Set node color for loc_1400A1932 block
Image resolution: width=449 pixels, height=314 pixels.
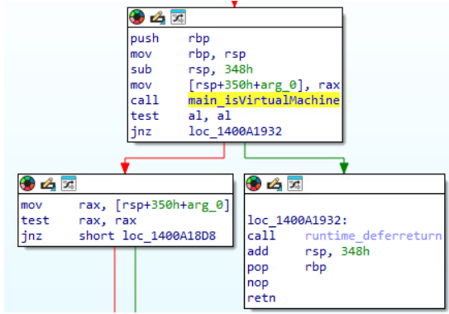[254, 183]
